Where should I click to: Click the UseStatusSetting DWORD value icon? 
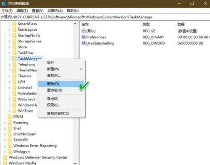(x=83, y=43)
